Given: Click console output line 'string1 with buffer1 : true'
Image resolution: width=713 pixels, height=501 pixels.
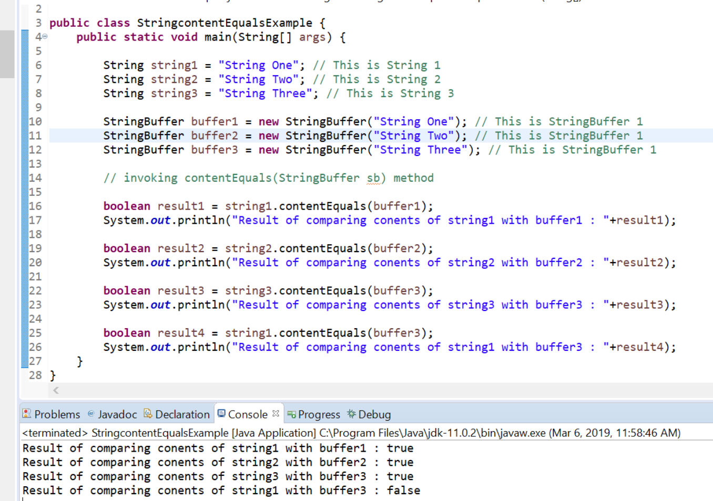Looking at the screenshot, I should tap(218, 448).
